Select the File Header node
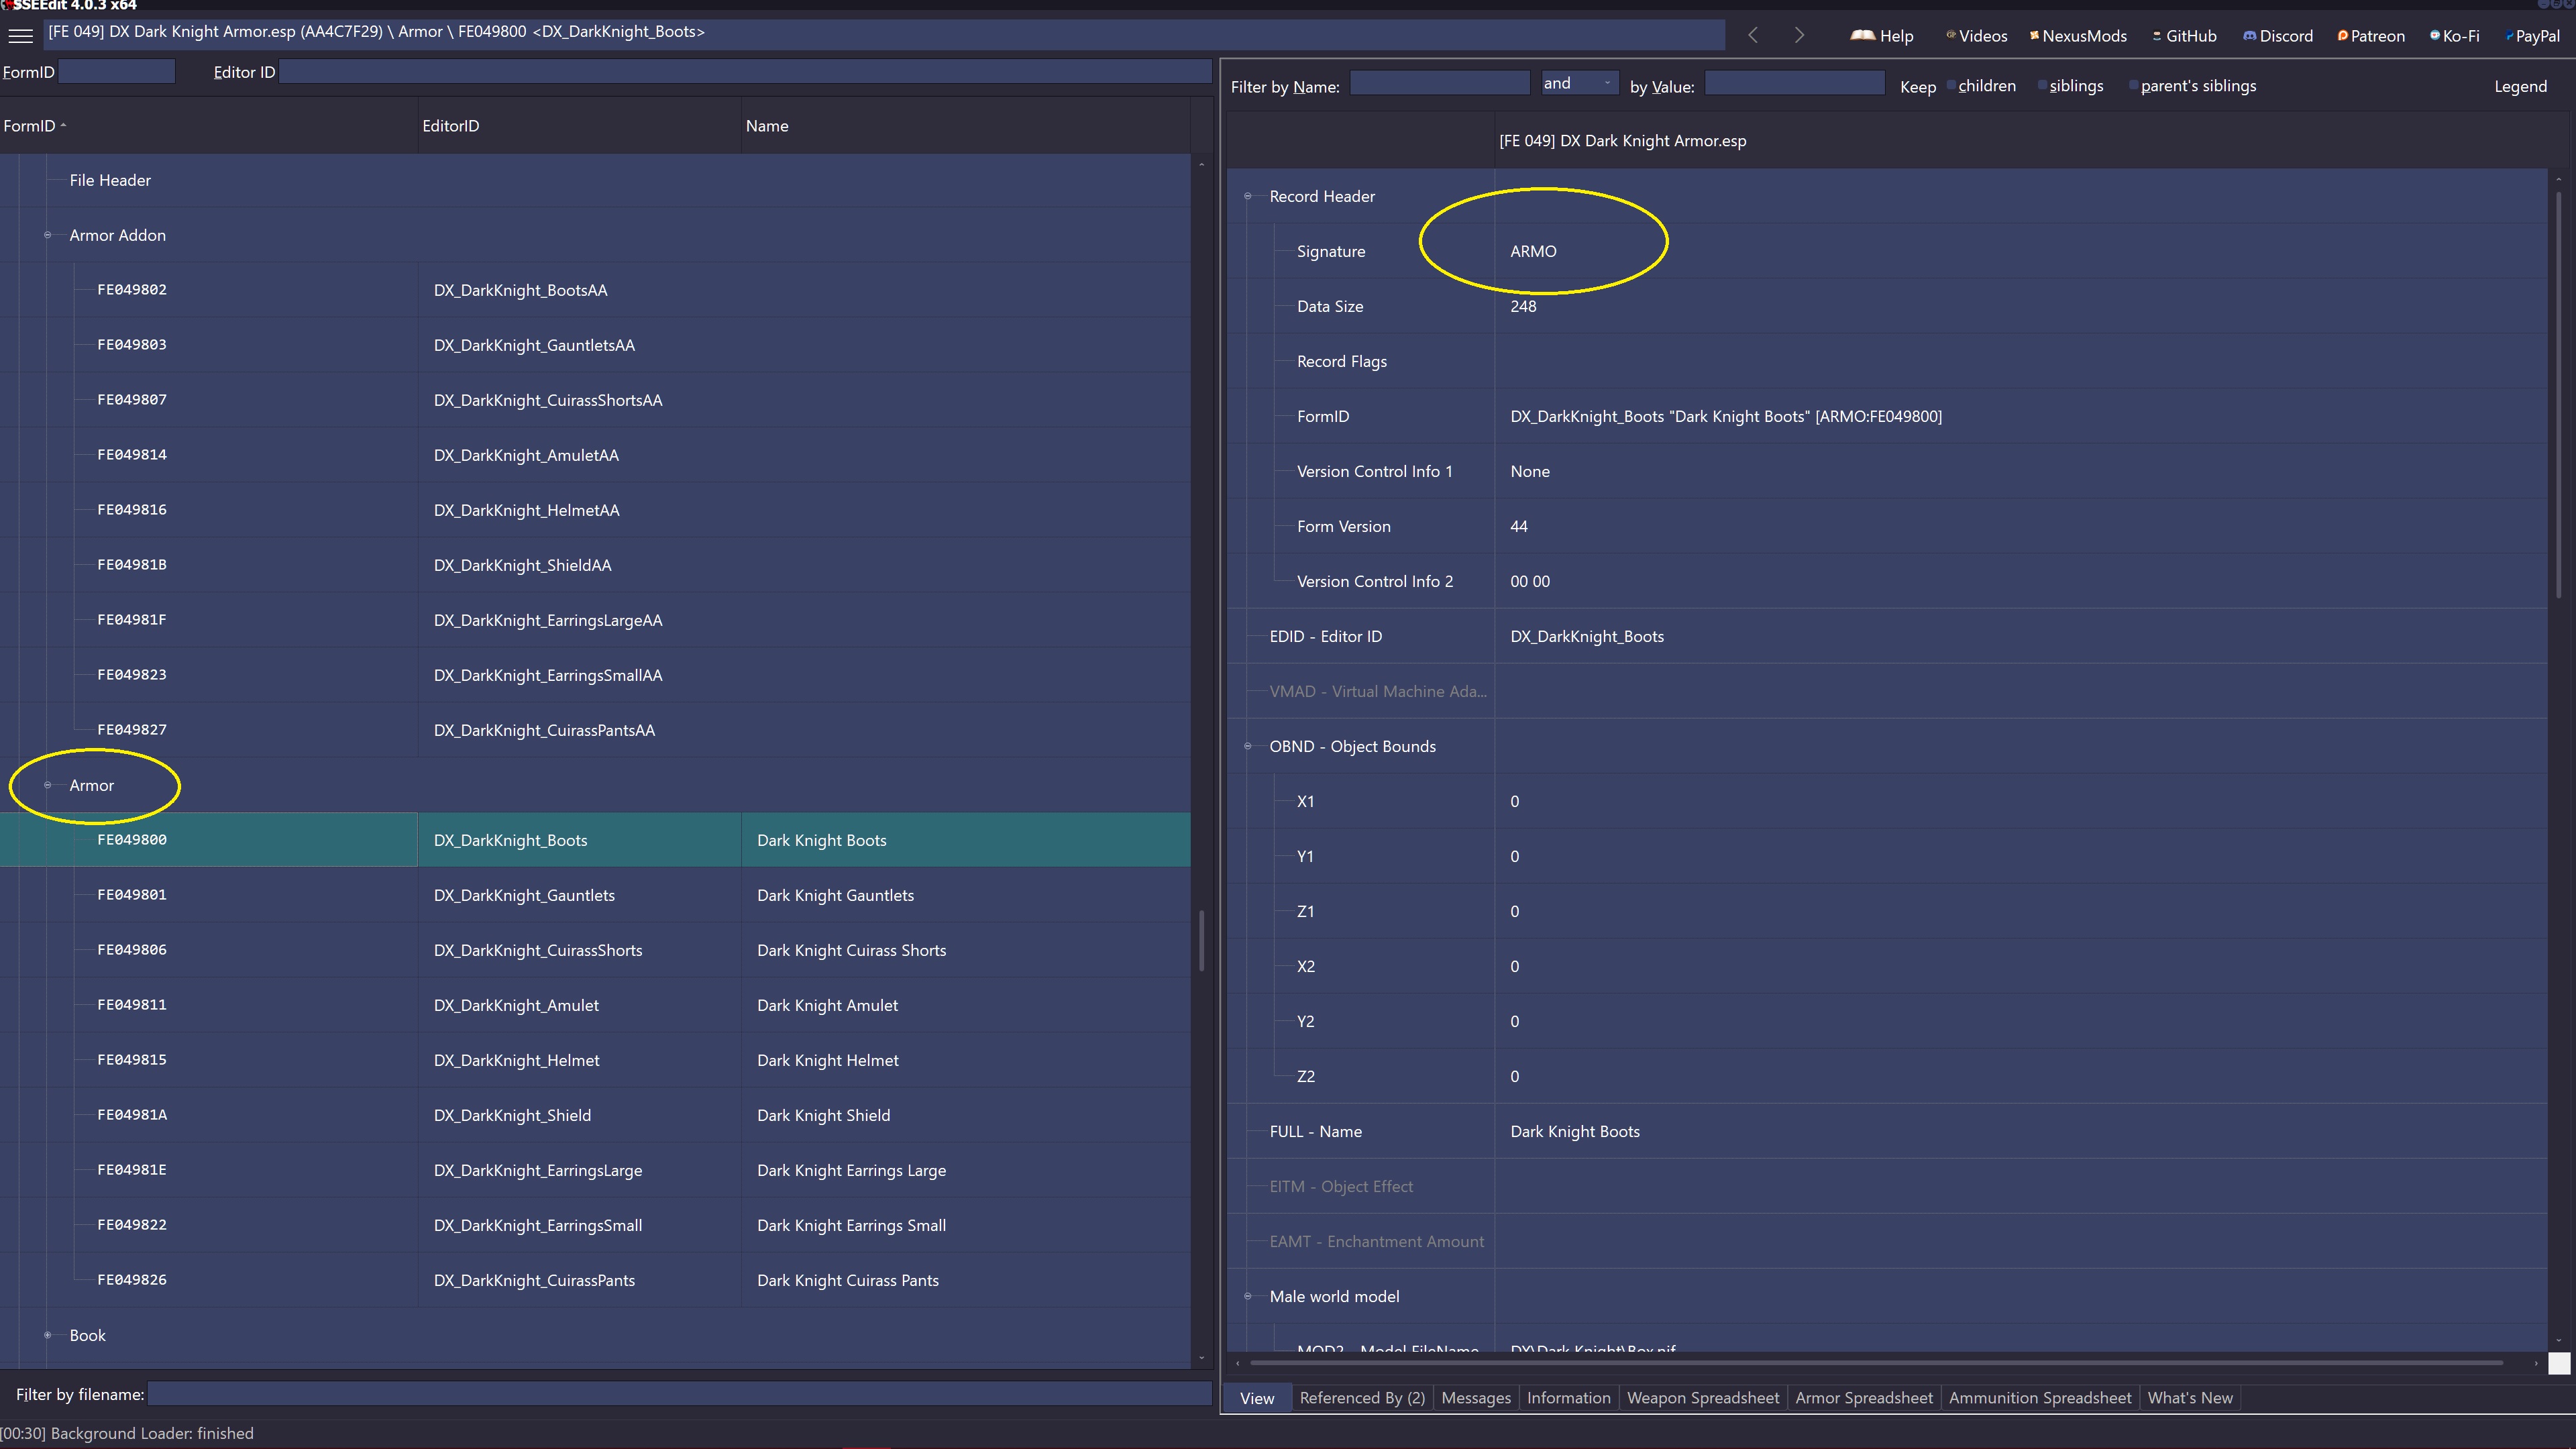Viewport: 2576px width, 1449px height. [x=110, y=180]
